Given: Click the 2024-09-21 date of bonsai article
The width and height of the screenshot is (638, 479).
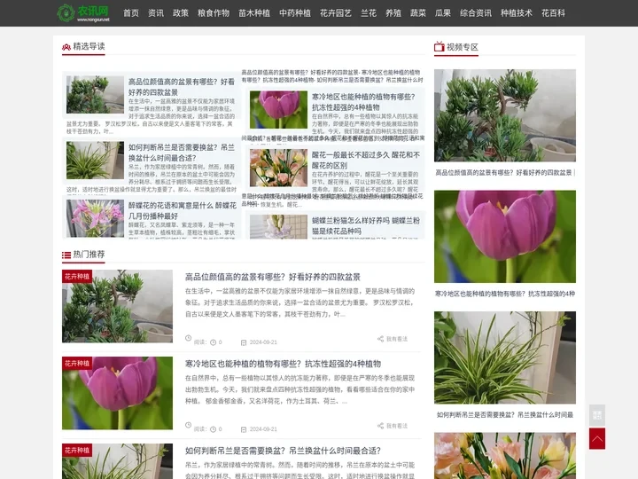Looking at the screenshot, I should (263, 342).
